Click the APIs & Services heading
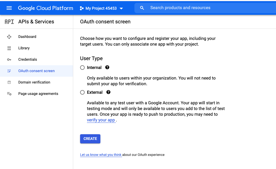This screenshot has width=276, height=169. [36, 22]
